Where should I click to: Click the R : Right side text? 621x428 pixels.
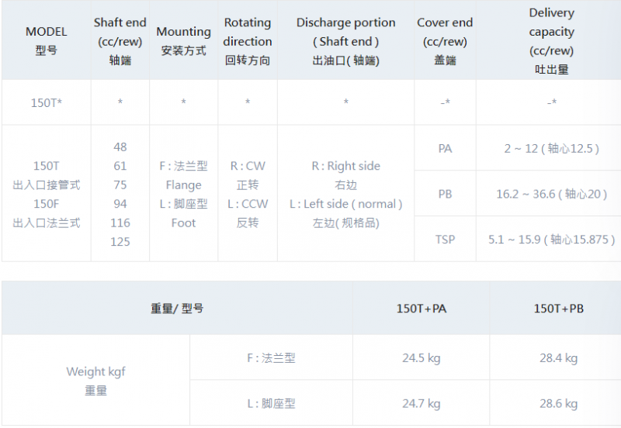[345, 166]
